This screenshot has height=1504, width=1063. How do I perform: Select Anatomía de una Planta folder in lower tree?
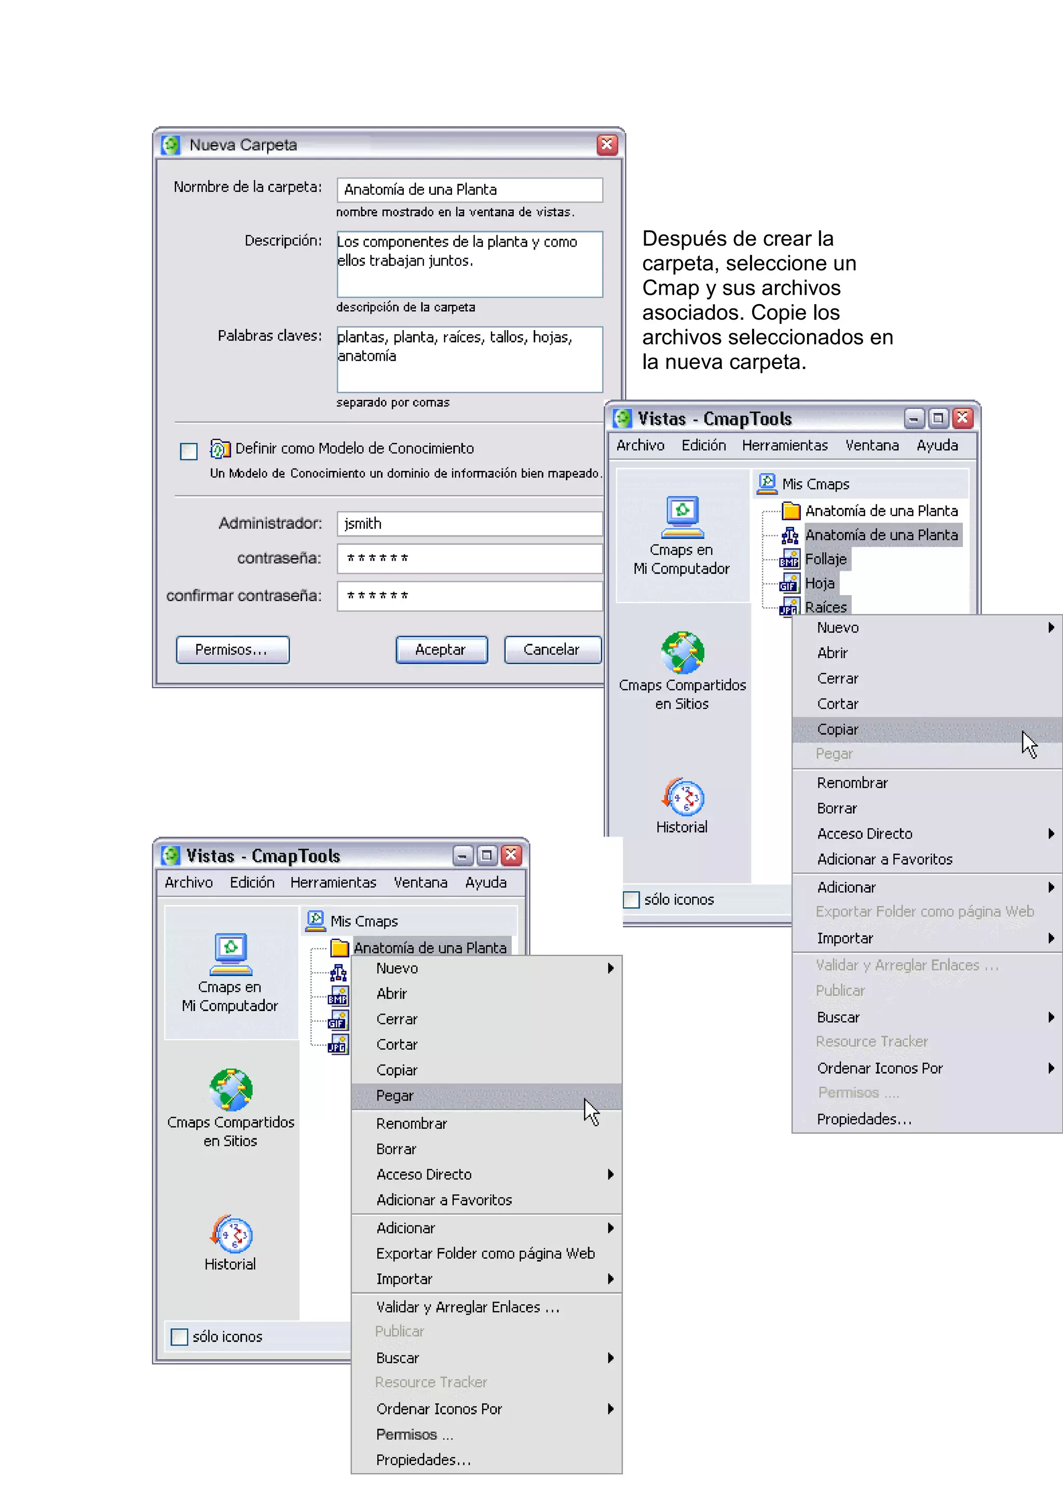[x=430, y=948]
